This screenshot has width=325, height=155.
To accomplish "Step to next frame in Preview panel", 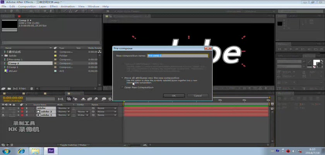I will [297, 49].
